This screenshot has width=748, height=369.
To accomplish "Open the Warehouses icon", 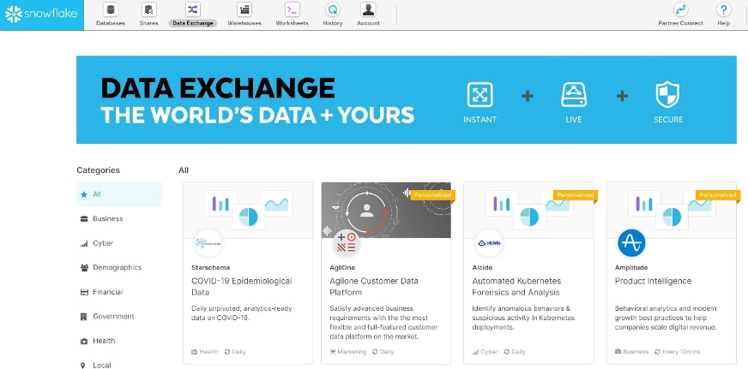I will 244,9.
